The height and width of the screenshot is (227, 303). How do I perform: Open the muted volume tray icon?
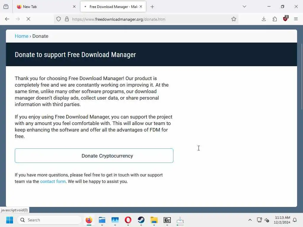pyautogui.click(x=267, y=220)
